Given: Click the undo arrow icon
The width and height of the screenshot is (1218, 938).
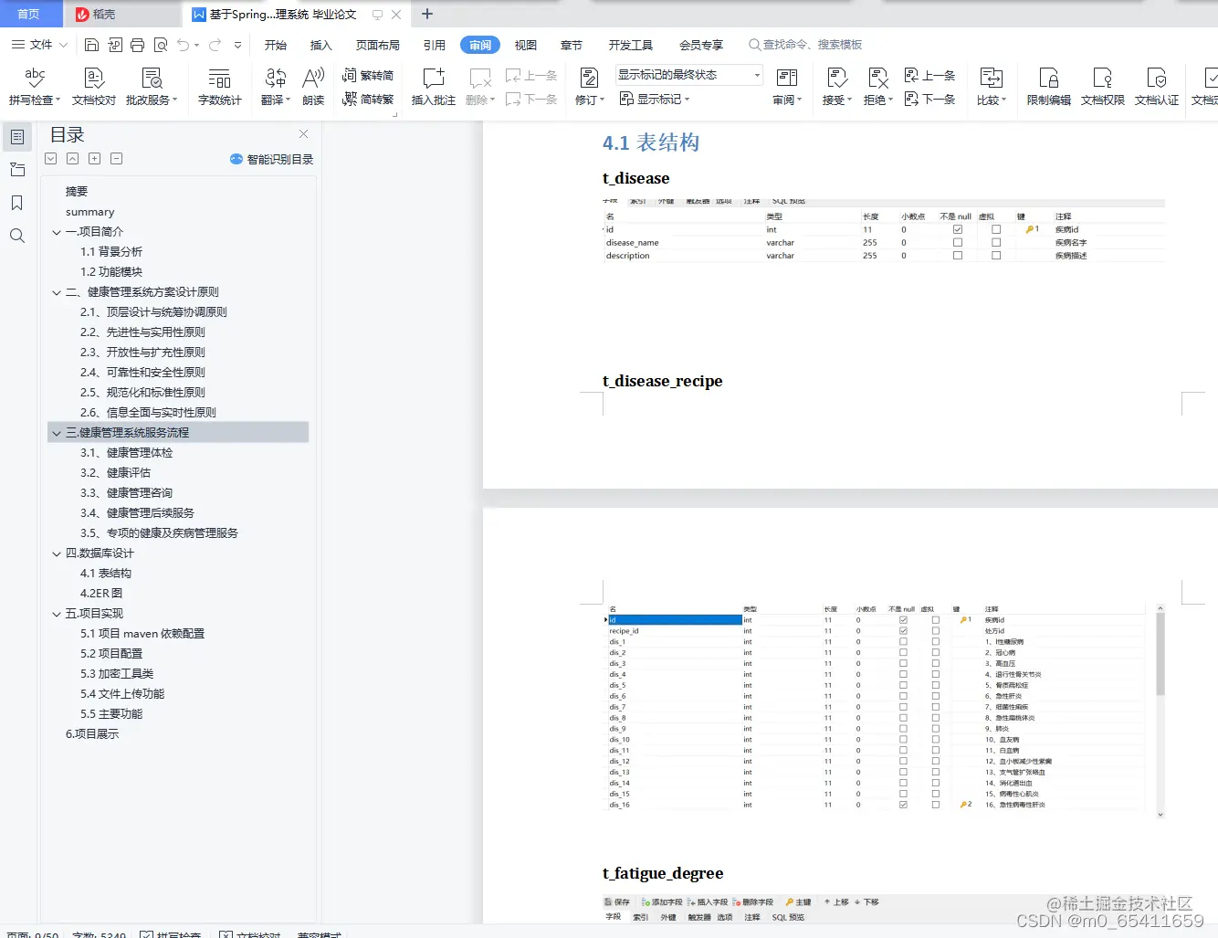Looking at the screenshot, I should (184, 45).
